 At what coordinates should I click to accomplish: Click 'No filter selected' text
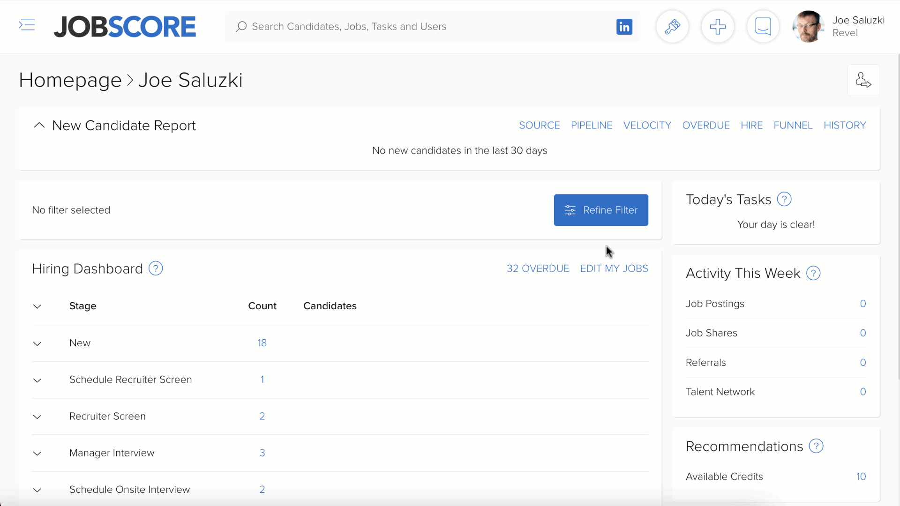point(71,210)
